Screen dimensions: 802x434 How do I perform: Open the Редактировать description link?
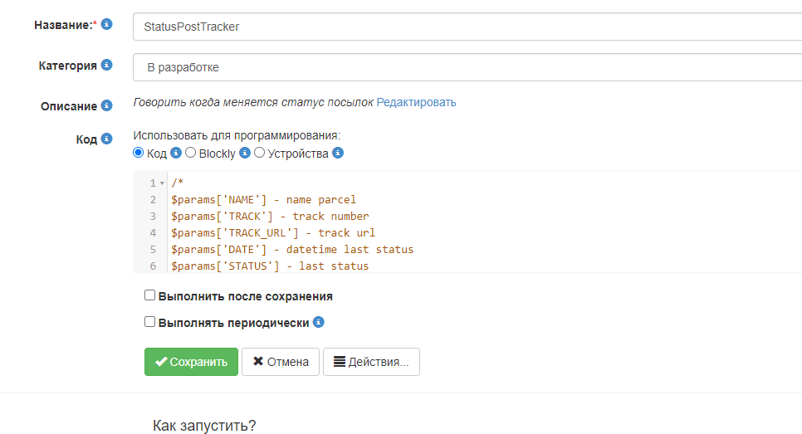coord(416,103)
